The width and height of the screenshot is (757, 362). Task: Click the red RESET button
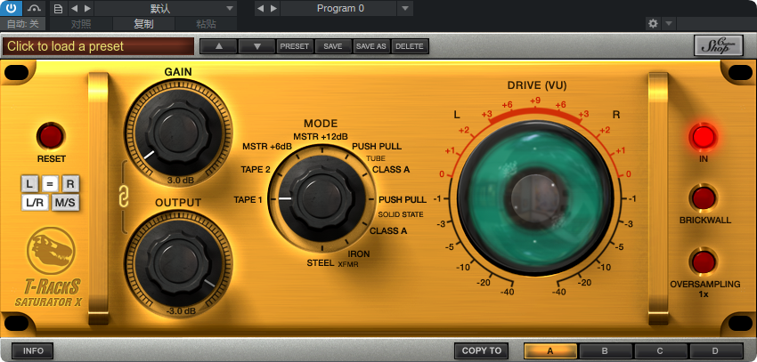(51, 136)
